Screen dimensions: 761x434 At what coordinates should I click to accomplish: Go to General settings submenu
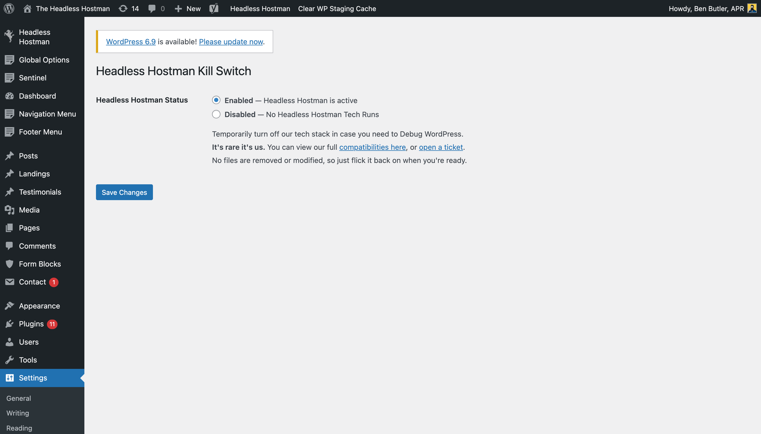click(18, 398)
